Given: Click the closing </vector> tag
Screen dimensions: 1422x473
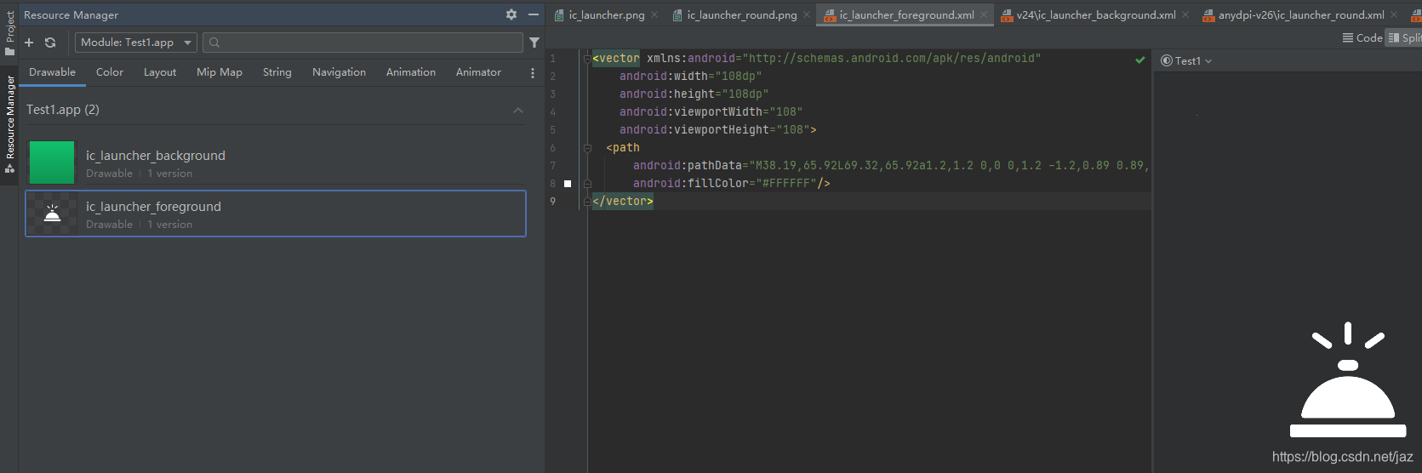Looking at the screenshot, I should (623, 202).
